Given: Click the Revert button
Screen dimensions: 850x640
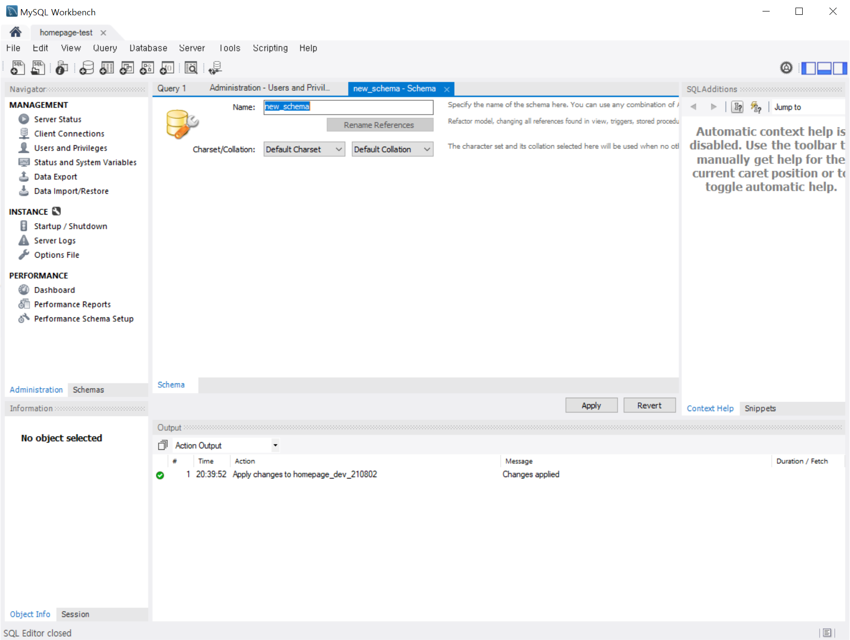Looking at the screenshot, I should pyautogui.click(x=649, y=405).
